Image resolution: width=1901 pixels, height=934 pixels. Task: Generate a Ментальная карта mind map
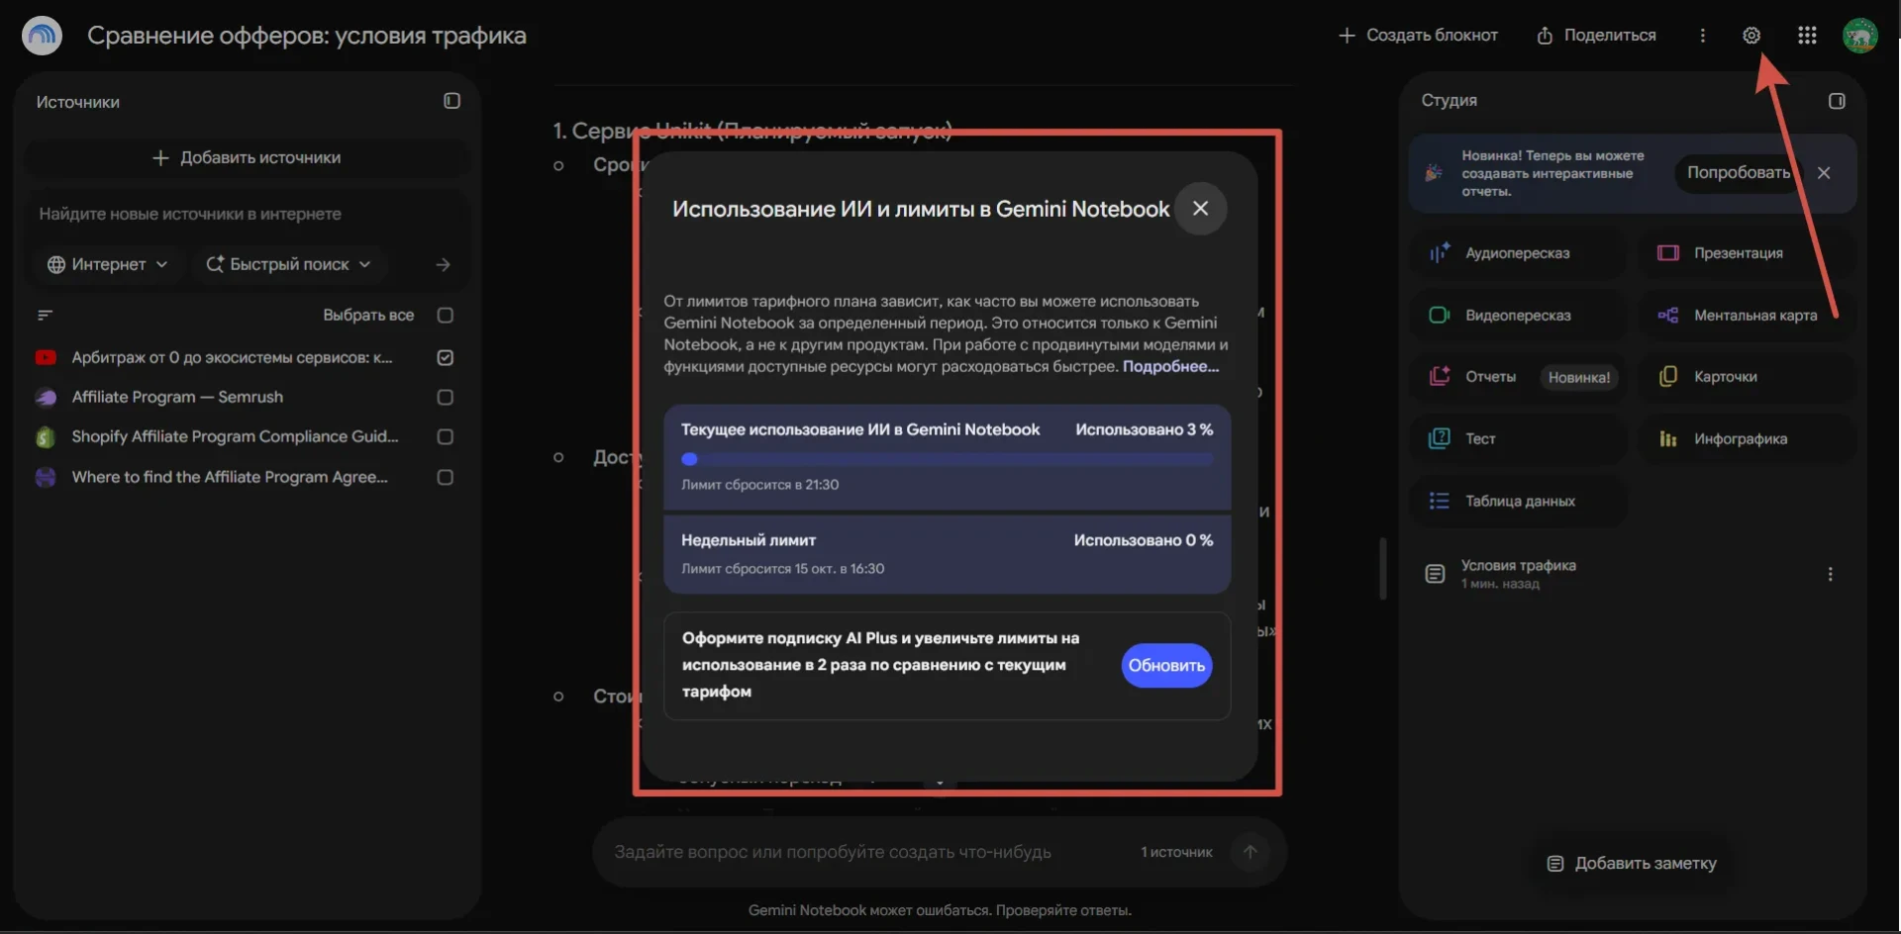(1748, 316)
